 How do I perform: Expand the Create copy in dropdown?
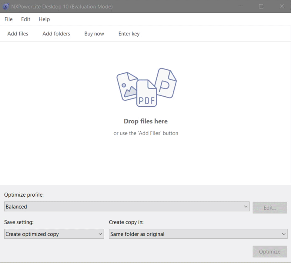[x=198, y=234]
